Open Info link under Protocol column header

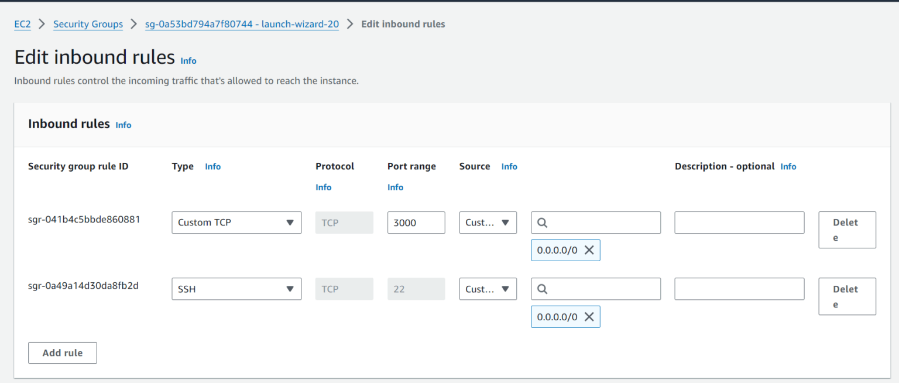click(x=323, y=187)
